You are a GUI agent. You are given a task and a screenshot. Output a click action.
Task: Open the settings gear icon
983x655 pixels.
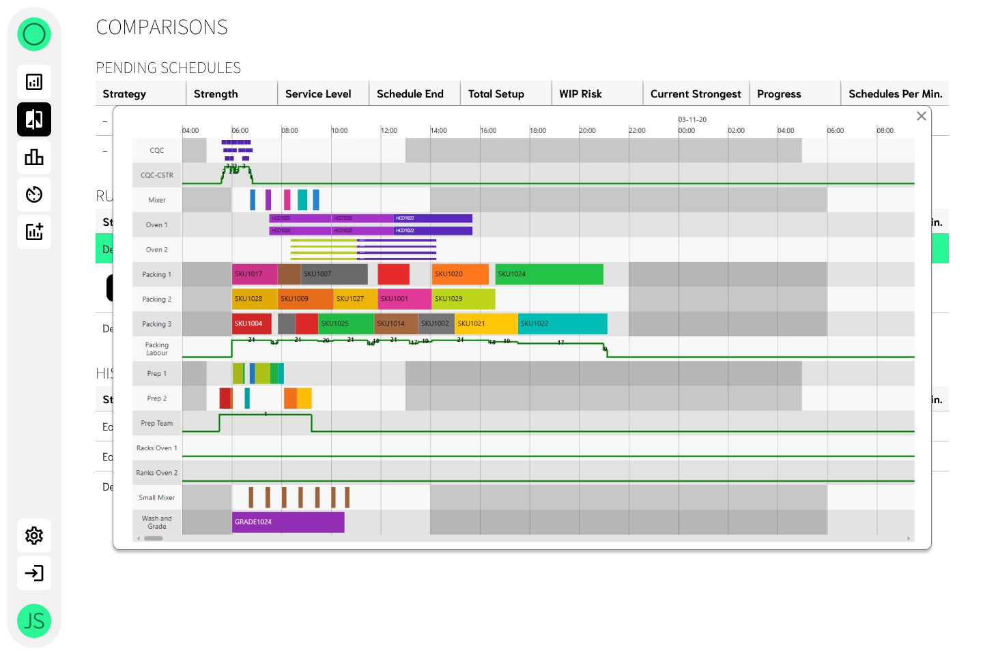click(34, 536)
